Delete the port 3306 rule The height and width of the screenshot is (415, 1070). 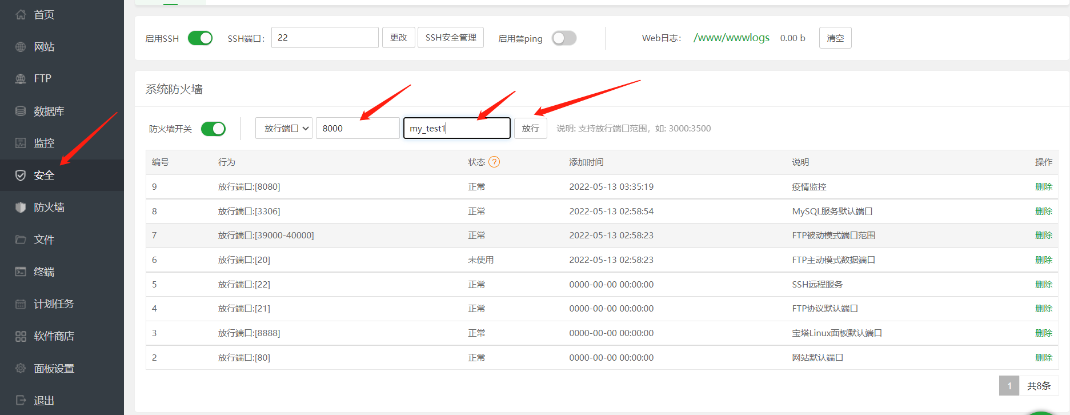click(1044, 211)
